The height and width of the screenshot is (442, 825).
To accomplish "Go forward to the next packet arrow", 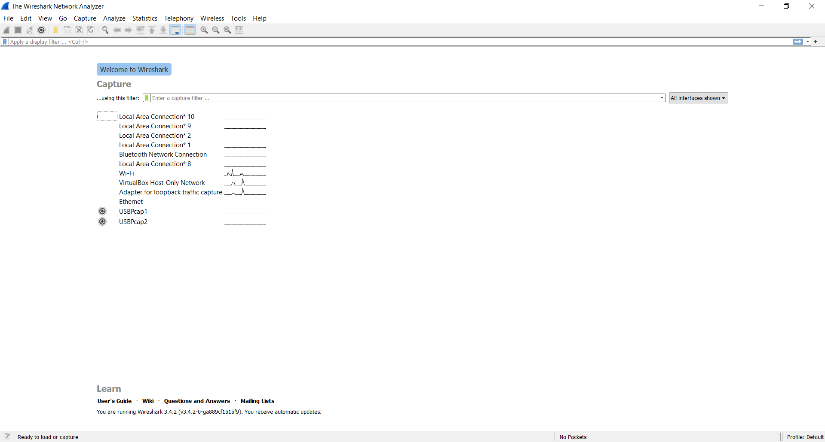I will click(x=129, y=30).
